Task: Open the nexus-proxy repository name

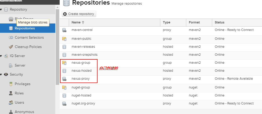Action: point(80,79)
